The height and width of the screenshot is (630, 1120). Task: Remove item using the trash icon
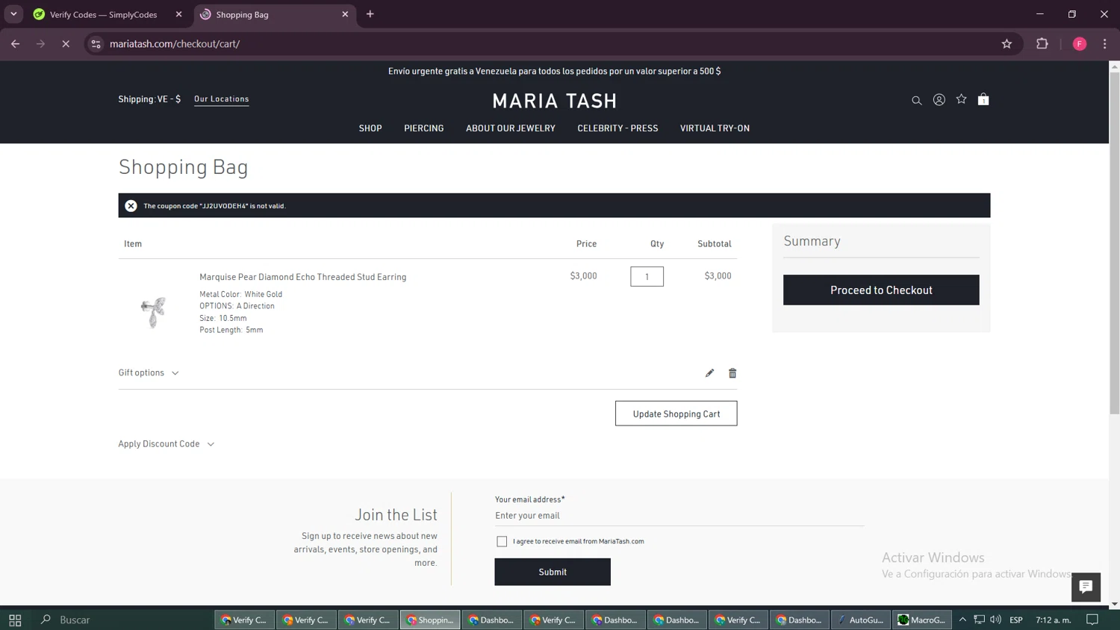tap(732, 372)
